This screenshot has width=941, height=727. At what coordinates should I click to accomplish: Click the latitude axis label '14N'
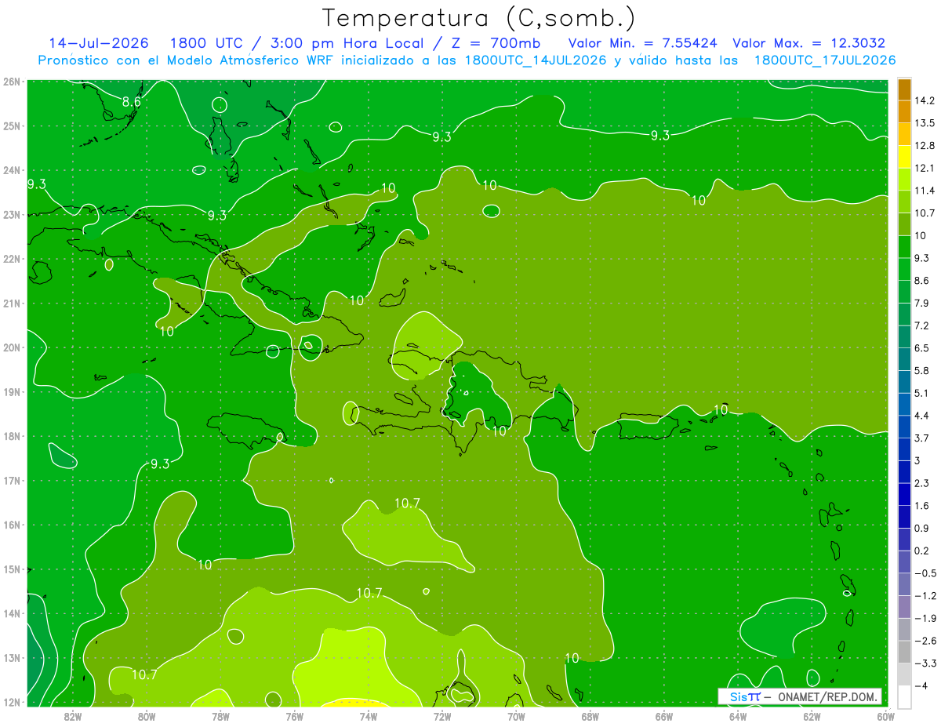click(x=12, y=613)
